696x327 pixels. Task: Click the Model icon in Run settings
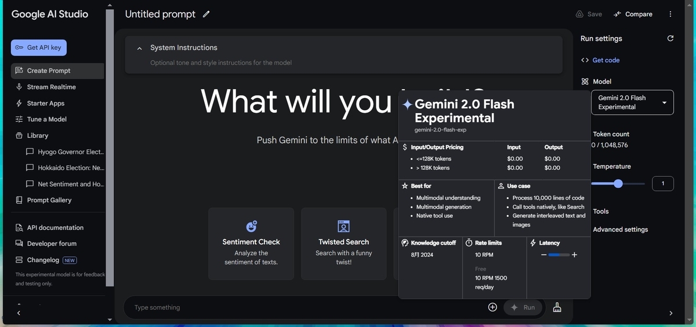(x=585, y=82)
